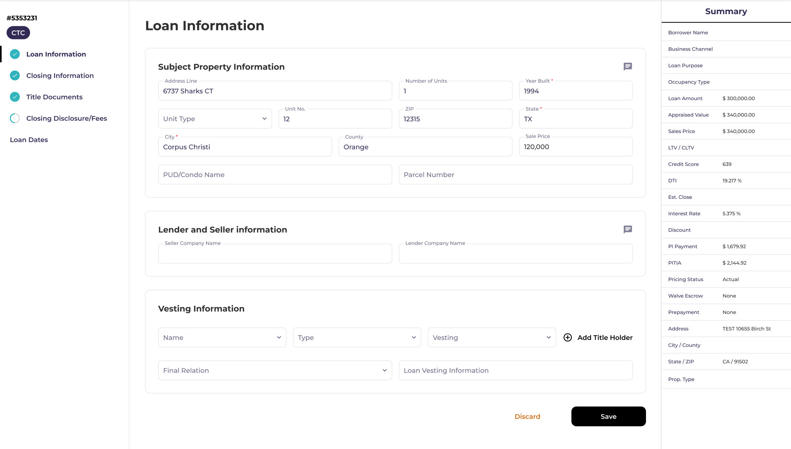Click the Add Title Holder button
This screenshot has width=791, height=449.
(605, 337)
